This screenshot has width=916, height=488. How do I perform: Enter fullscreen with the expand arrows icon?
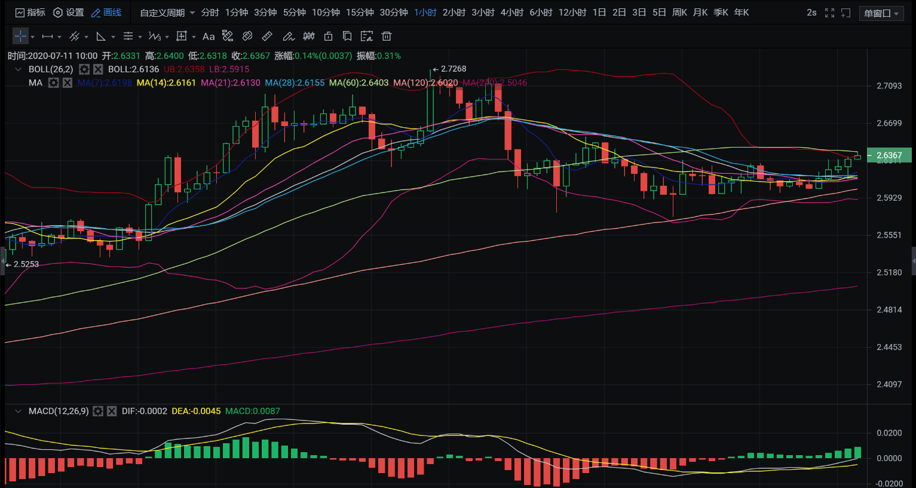829,13
